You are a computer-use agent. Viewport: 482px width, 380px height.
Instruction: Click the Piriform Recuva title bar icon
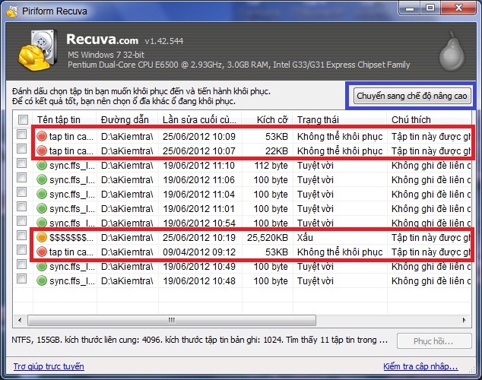(x=12, y=11)
